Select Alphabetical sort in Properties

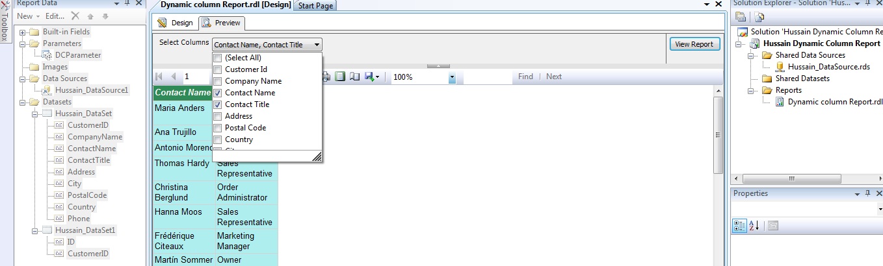pos(754,226)
